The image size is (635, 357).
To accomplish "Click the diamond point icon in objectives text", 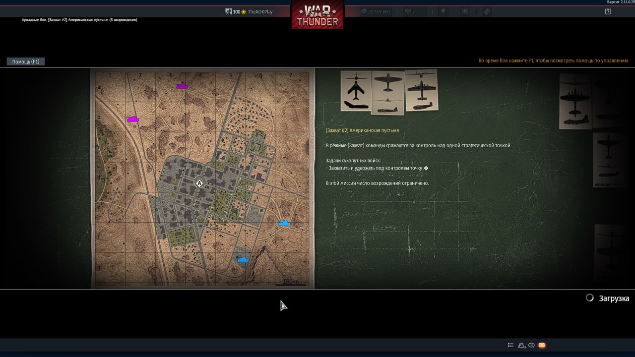I will 426,168.
